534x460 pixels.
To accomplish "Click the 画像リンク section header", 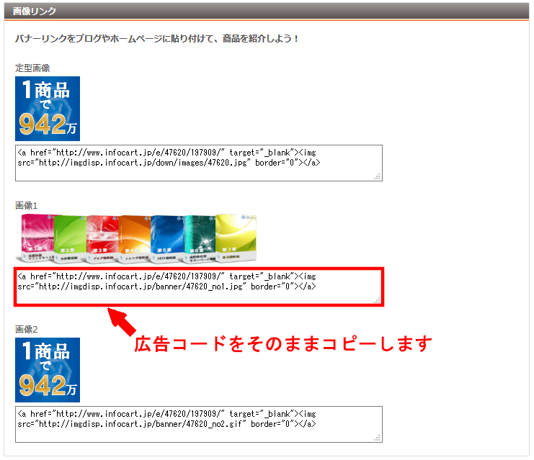I will tap(267, 11).
